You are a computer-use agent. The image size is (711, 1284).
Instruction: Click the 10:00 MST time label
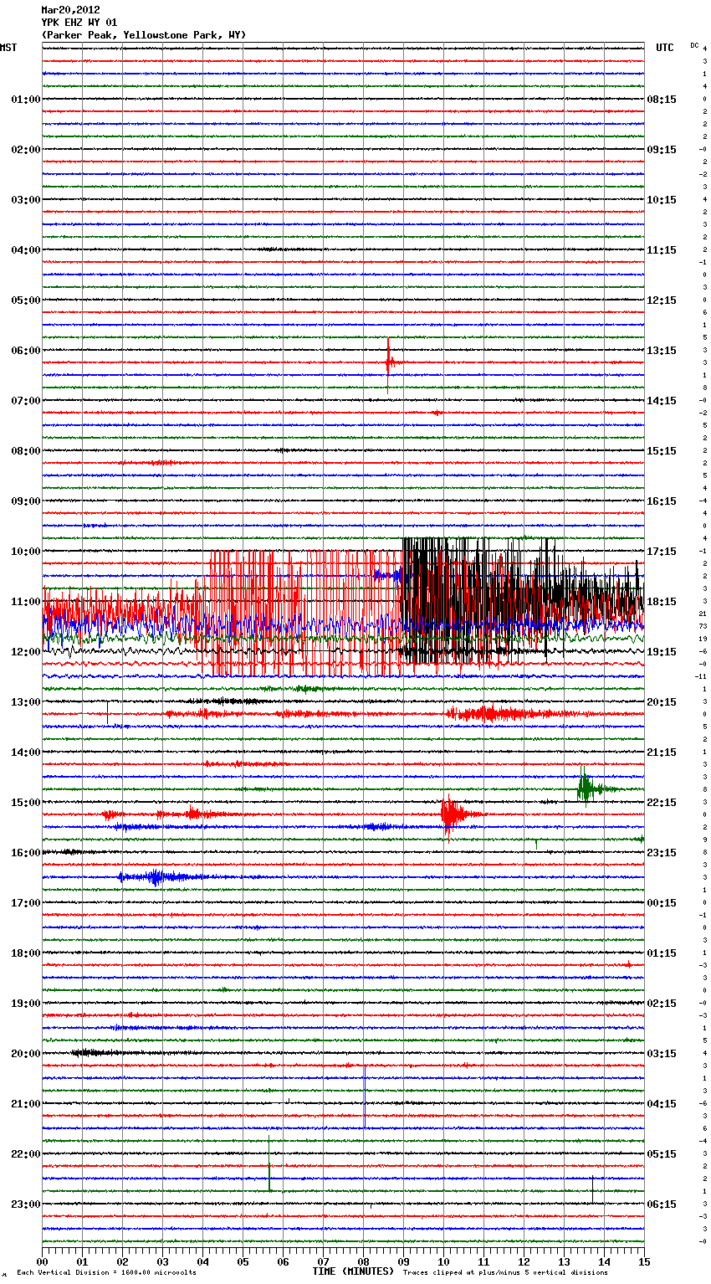(x=26, y=552)
